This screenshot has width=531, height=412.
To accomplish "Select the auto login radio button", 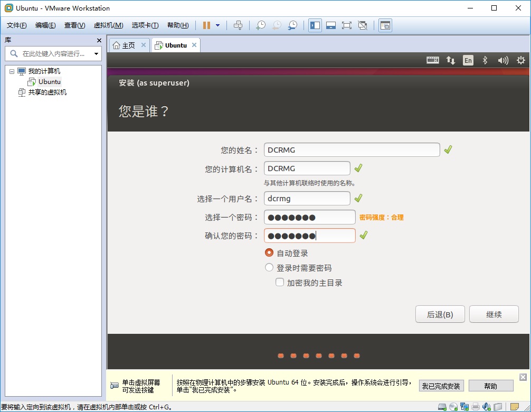I will tap(269, 253).
